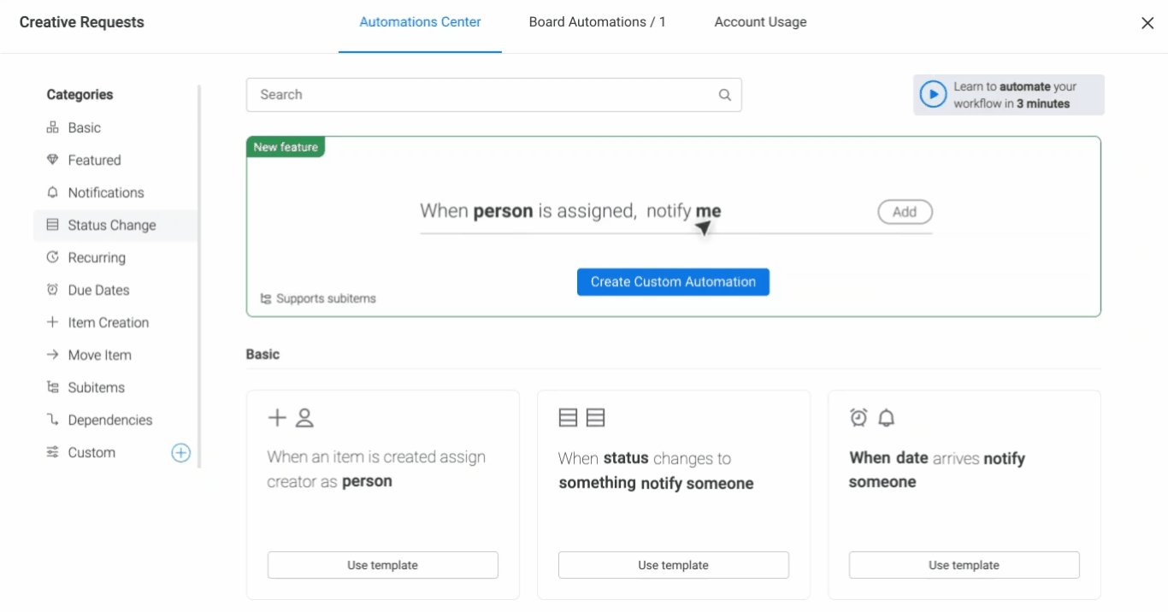Focus the automations Search field

493,95
